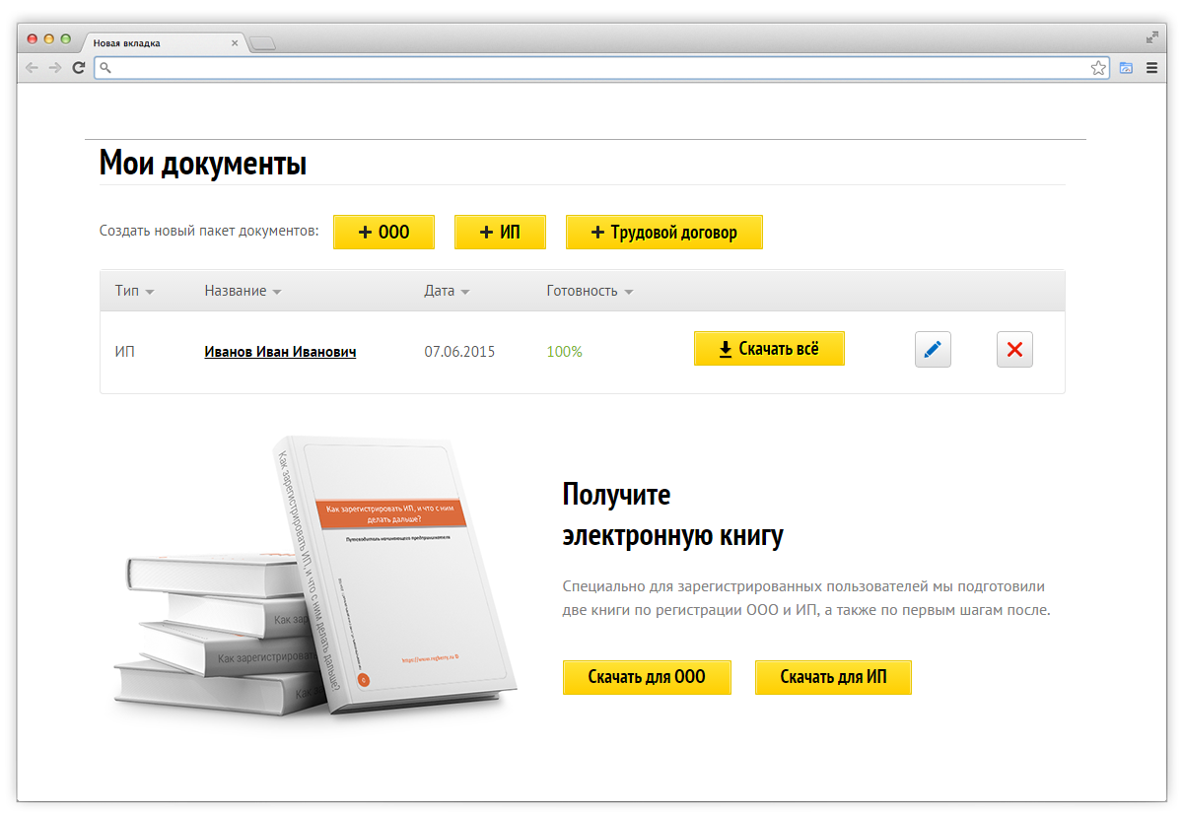Delete the document using red X icon

coord(1014,350)
